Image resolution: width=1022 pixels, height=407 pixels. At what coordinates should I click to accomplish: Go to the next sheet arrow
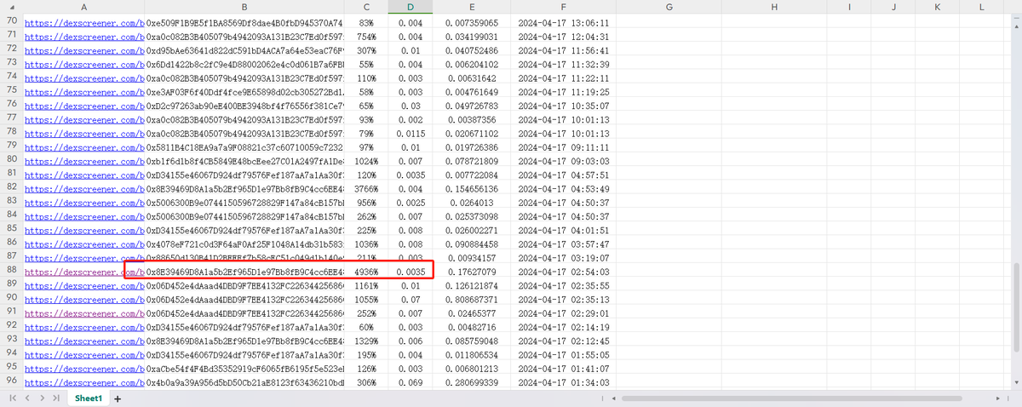click(x=41, y=398)
